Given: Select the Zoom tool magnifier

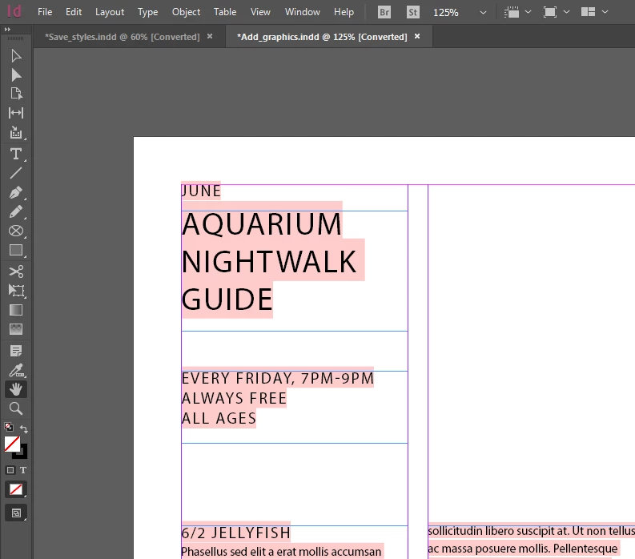Looking at the screenshot, I should 16,408.
